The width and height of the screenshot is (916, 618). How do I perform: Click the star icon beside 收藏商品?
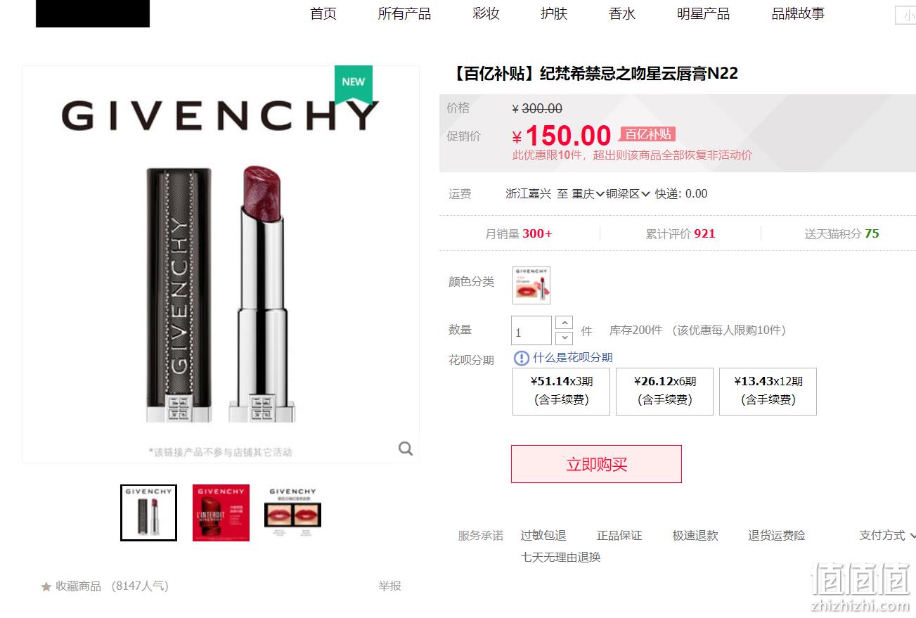coord(46,586)
